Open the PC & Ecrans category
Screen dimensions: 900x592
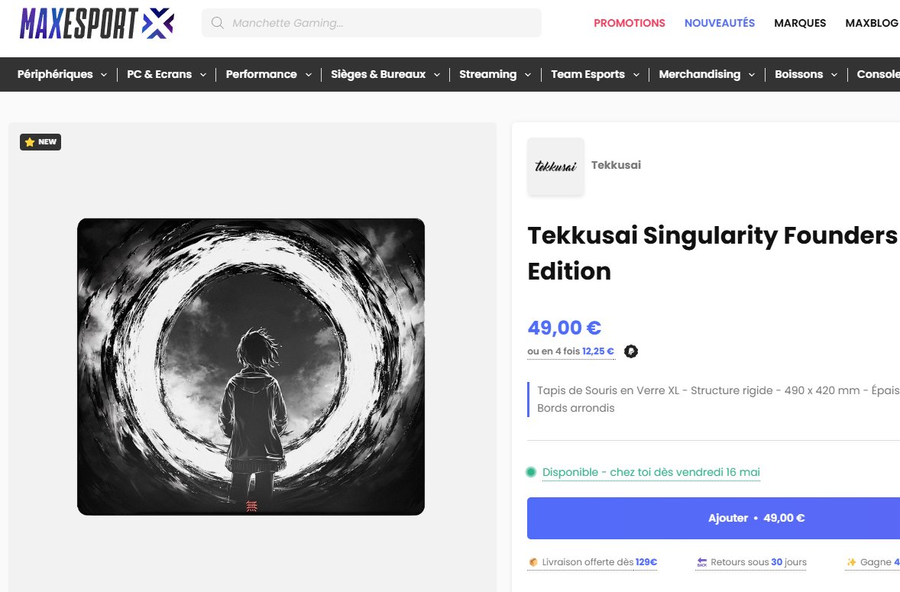pos(159,74)
